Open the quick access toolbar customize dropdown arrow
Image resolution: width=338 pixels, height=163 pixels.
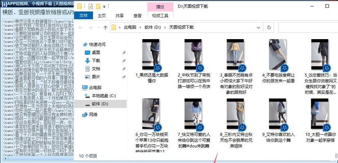point(105,7)
